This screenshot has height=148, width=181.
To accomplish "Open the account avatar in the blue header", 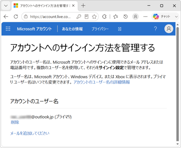I will (x=169, y=29).
